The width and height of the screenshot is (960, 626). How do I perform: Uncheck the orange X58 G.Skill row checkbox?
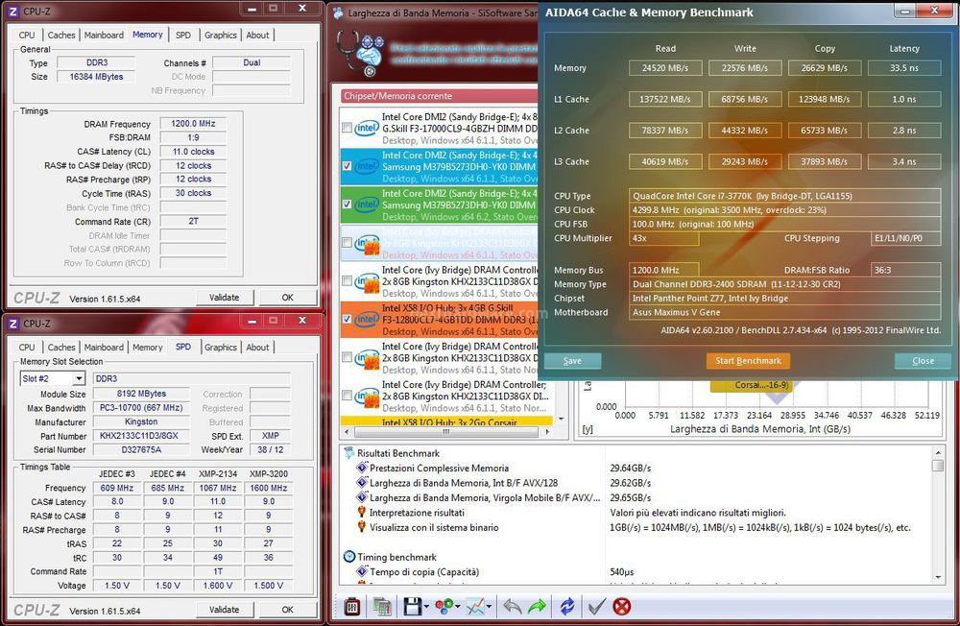tap(348, 319)
